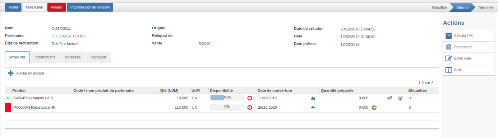This screenshot has height=137, width=498.
Task: Click the Split columns icon
Action: [x=448, y=70]
